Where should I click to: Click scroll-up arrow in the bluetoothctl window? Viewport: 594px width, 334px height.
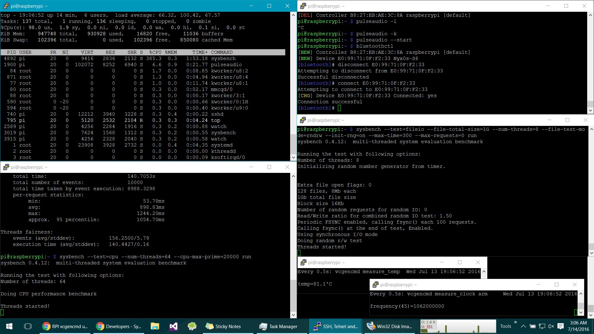pos(590,15)
